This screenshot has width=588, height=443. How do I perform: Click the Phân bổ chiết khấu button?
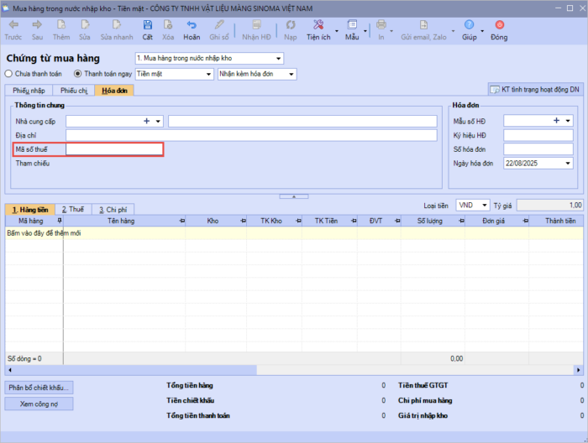coord(39,388)
